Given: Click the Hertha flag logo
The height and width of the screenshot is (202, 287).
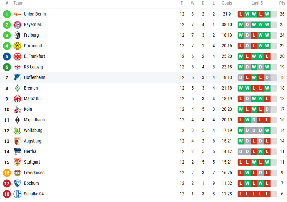Looking at the screenshot, I should pos(17,152).
